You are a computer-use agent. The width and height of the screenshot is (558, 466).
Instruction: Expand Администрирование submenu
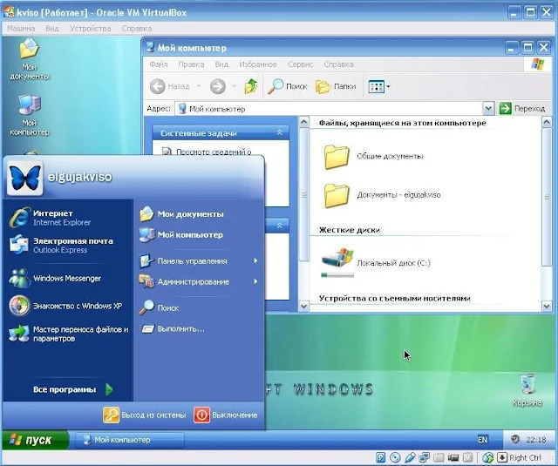[x=199, y=282]
